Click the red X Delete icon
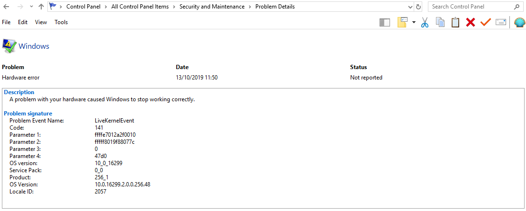The image size is (526, 211). pos(470,22)
